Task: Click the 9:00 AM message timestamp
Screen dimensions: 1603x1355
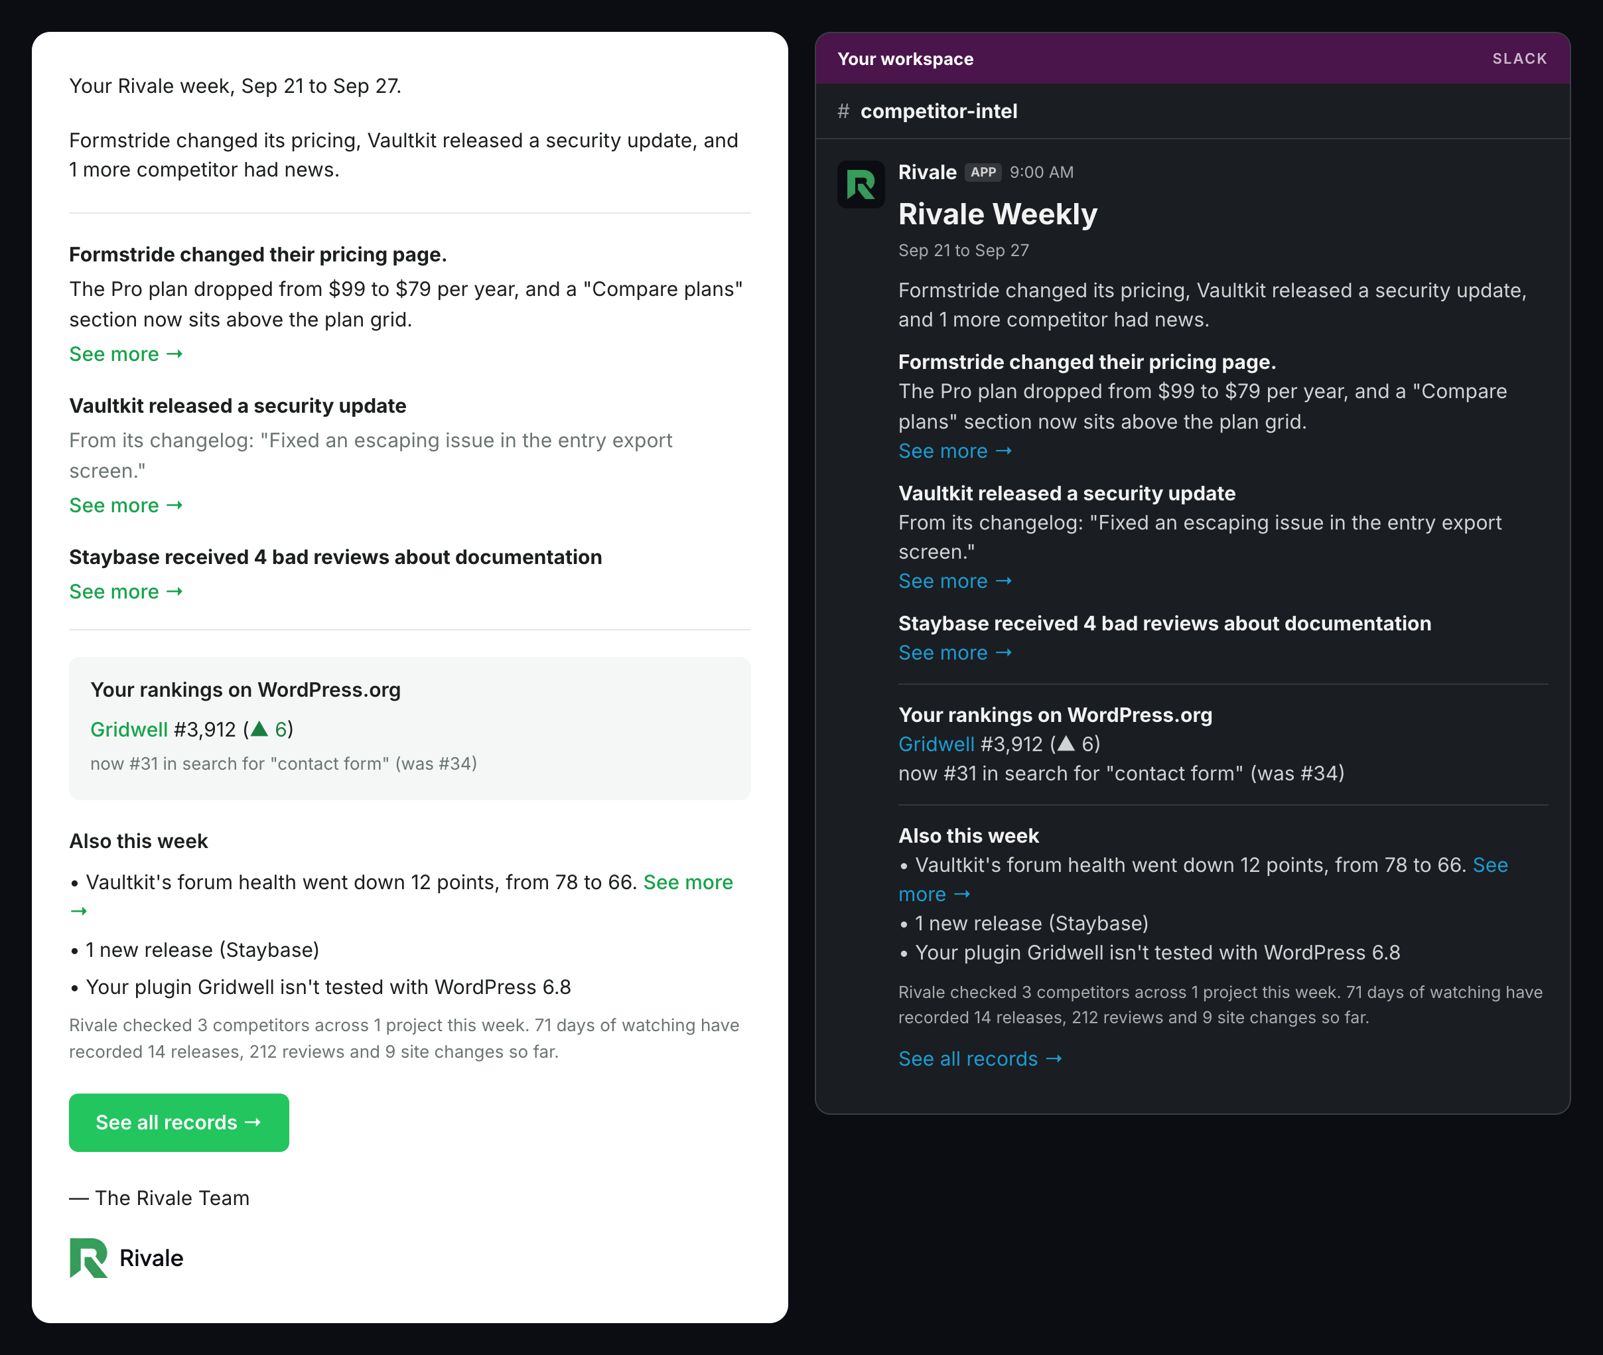Action: pyautogui.click(x=1041, y=172)
